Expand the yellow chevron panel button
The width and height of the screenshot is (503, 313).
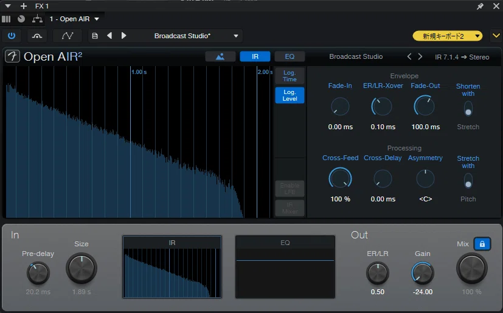(496, 36)
